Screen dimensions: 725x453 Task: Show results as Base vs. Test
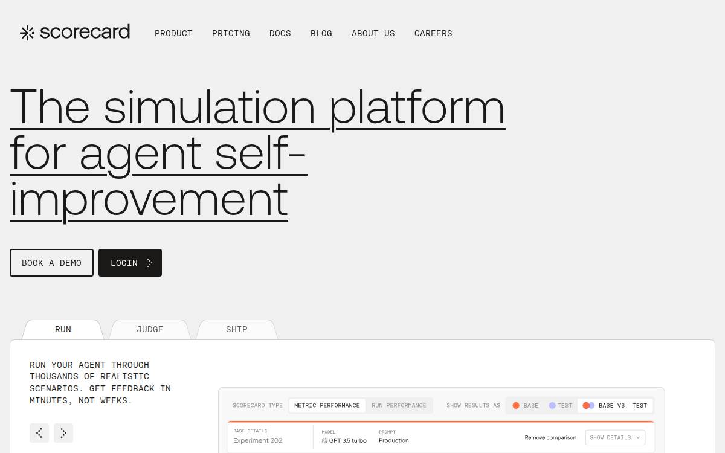[x=615, y=405]
